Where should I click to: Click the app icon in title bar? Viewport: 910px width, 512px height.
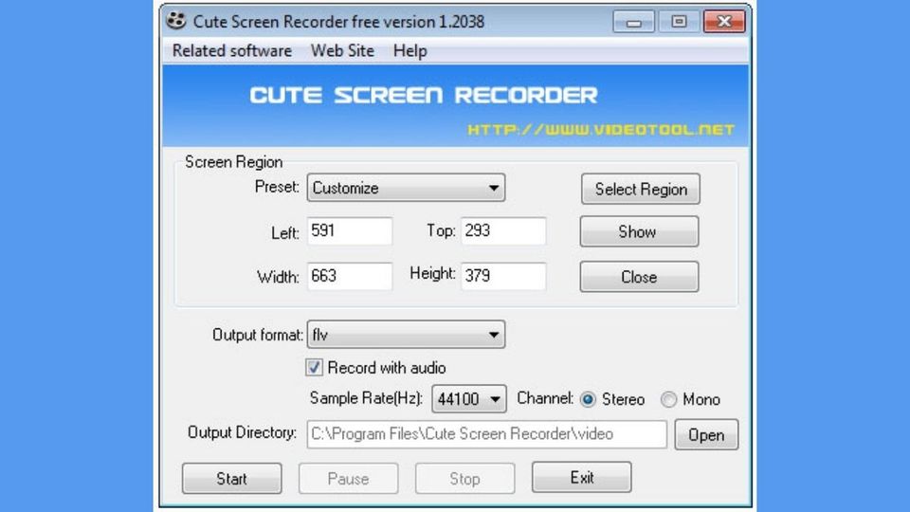tap(176, 21)
